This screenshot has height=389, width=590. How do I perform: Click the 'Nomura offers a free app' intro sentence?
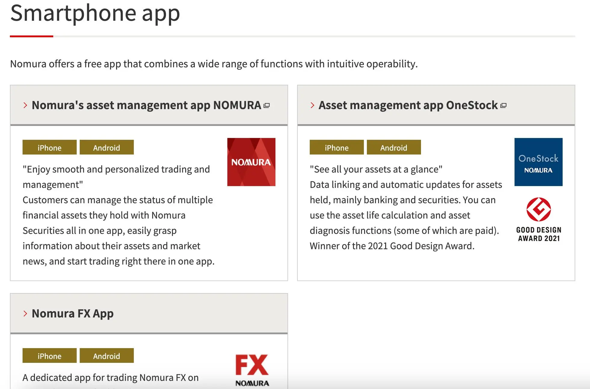point(214,64)
